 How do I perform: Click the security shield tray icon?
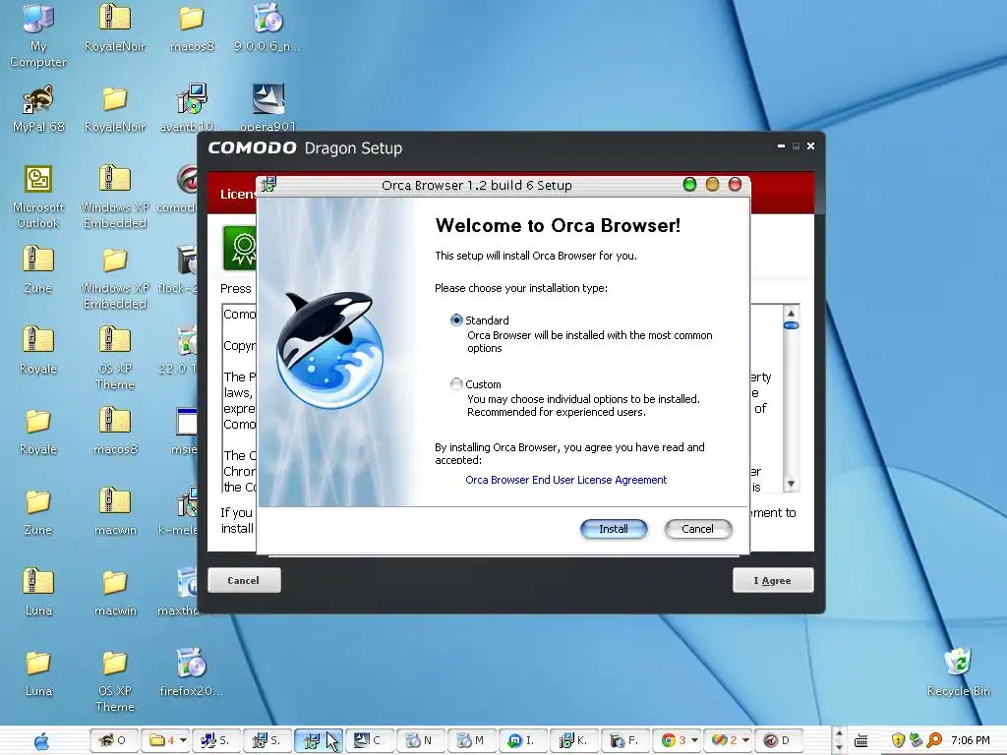(x=898, y=740)
